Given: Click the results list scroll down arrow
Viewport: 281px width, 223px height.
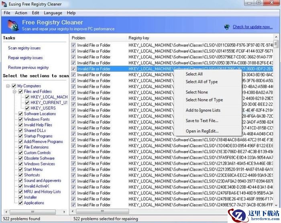Looking at the screenshot, I should coord(276,205).
